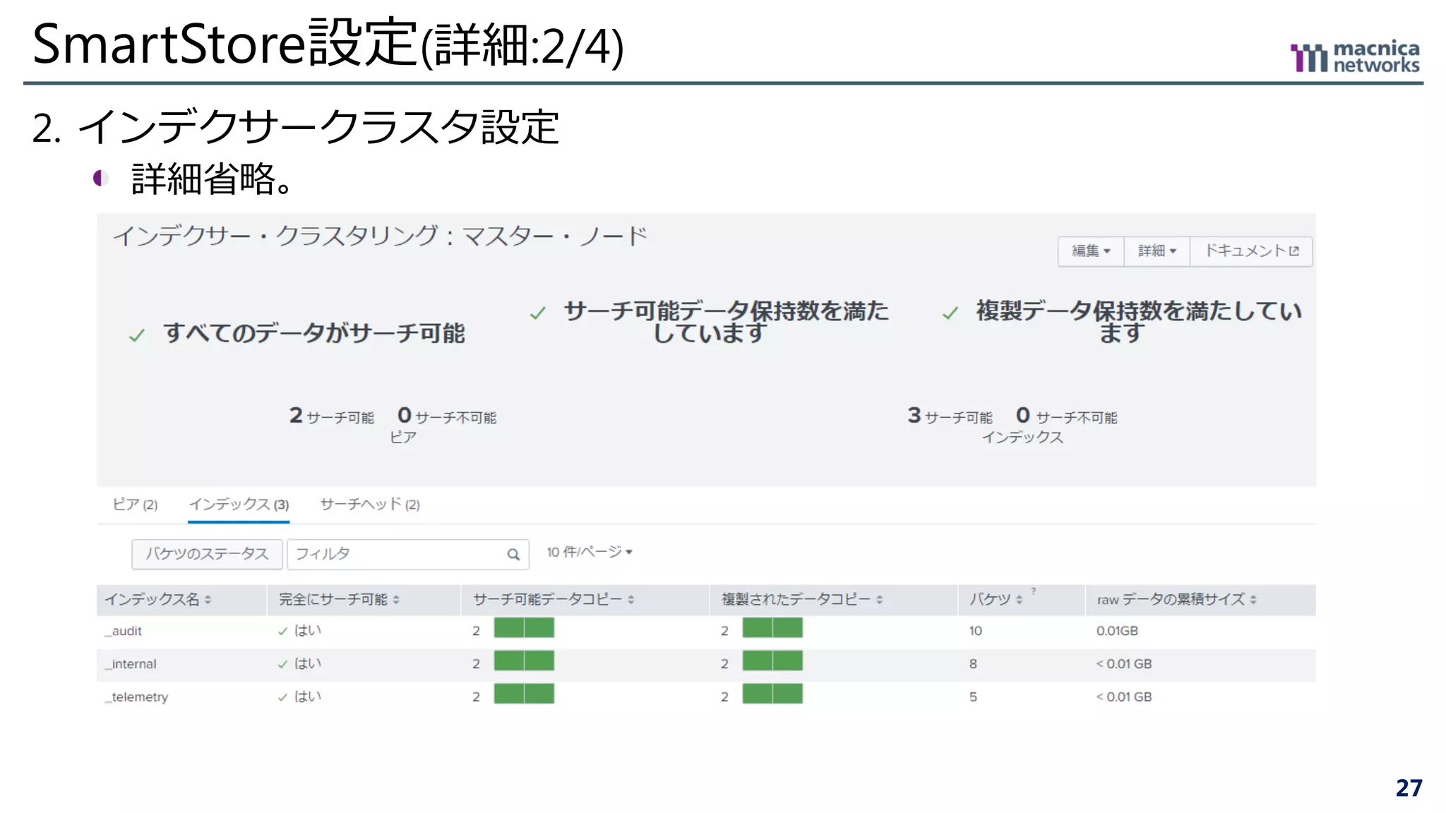Click the help question mark near バケツ
1446x813 pixels.
click(x=1034, y=591)
